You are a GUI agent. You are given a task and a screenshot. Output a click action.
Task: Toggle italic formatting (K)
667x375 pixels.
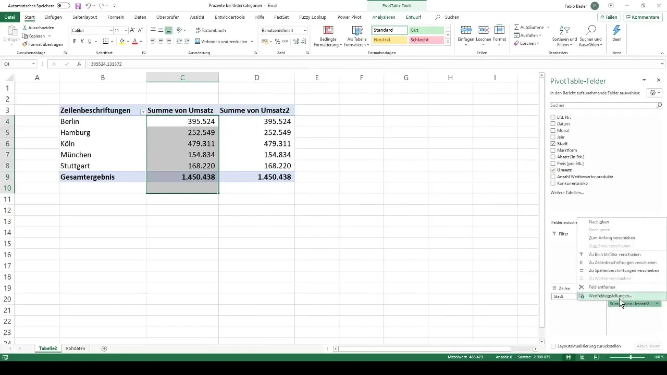point(82,41)
